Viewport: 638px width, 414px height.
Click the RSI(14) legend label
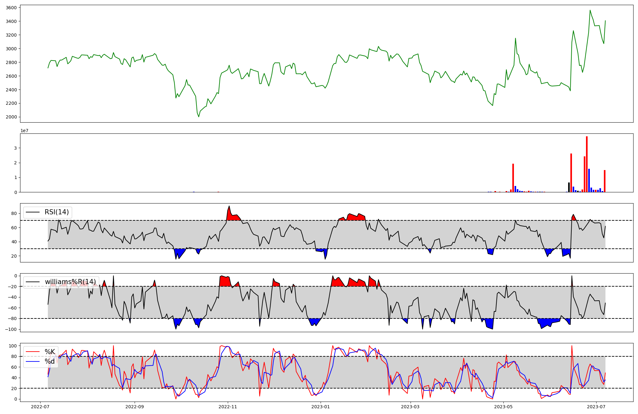tap(56, 212)
